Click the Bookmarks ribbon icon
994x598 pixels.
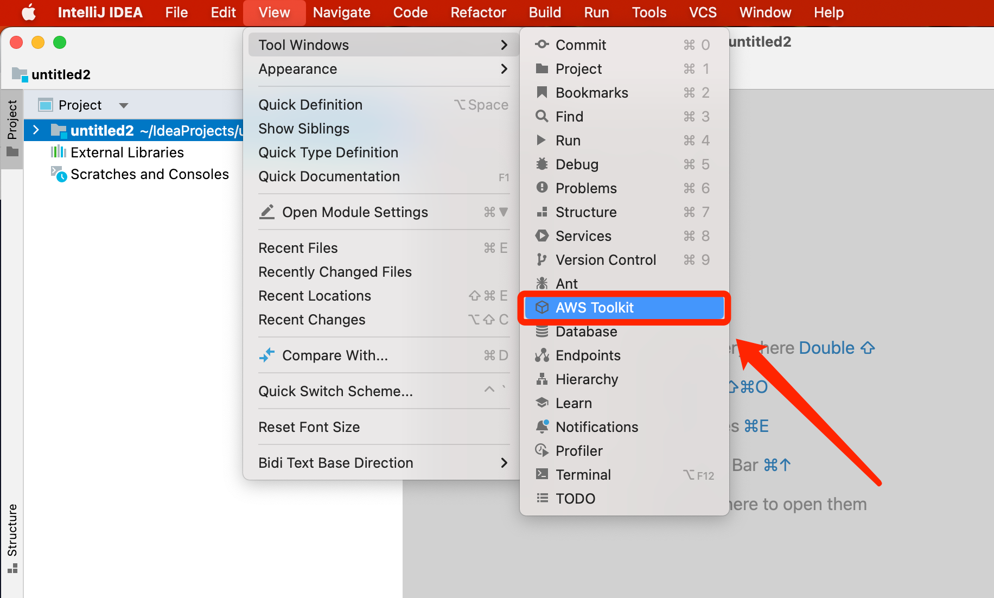541,93
